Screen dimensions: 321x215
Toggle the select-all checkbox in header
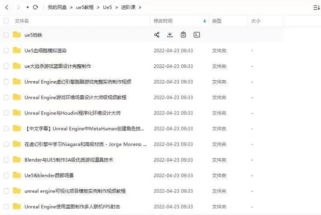[x=6, y=21]
